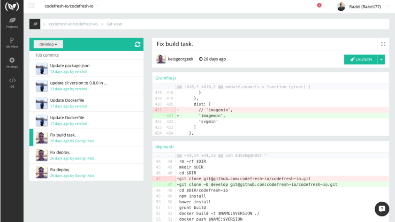Open the Raziel user account menu
Viewport: 395px width, 222px height.
point(368,7)
